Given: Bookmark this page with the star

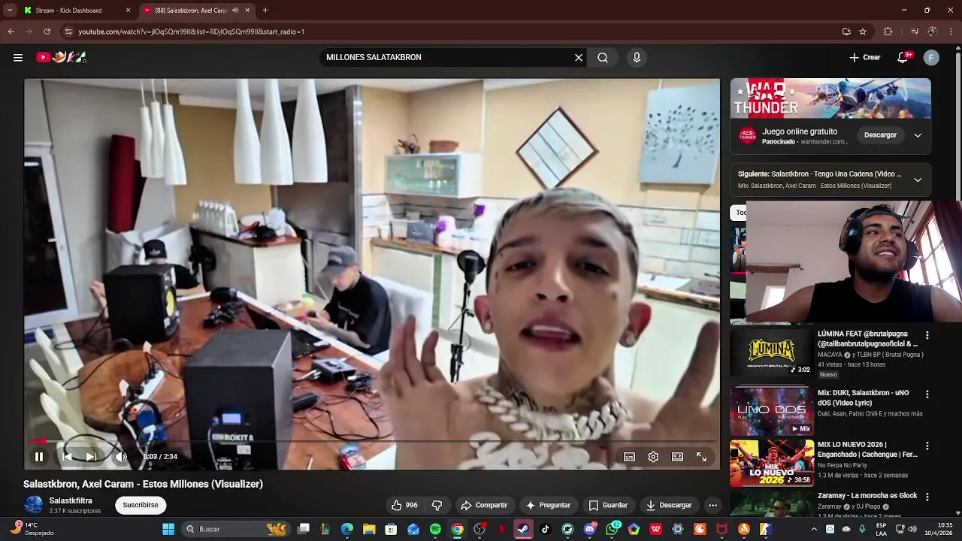Looking at the screenshot, I should pos(863,32).
